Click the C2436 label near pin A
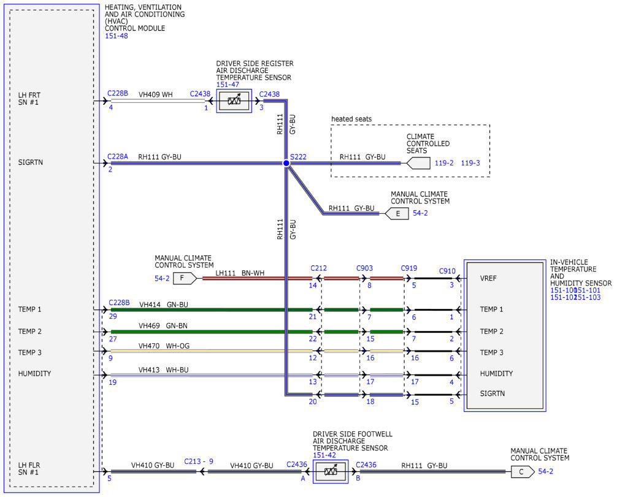644x497 pixels. click(x=296, y=464)
